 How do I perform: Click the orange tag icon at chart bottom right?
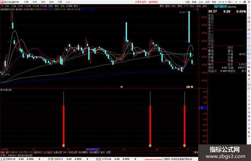192,87
